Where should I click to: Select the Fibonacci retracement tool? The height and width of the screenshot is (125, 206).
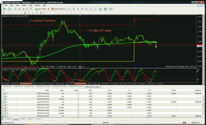tap(29, 13)
